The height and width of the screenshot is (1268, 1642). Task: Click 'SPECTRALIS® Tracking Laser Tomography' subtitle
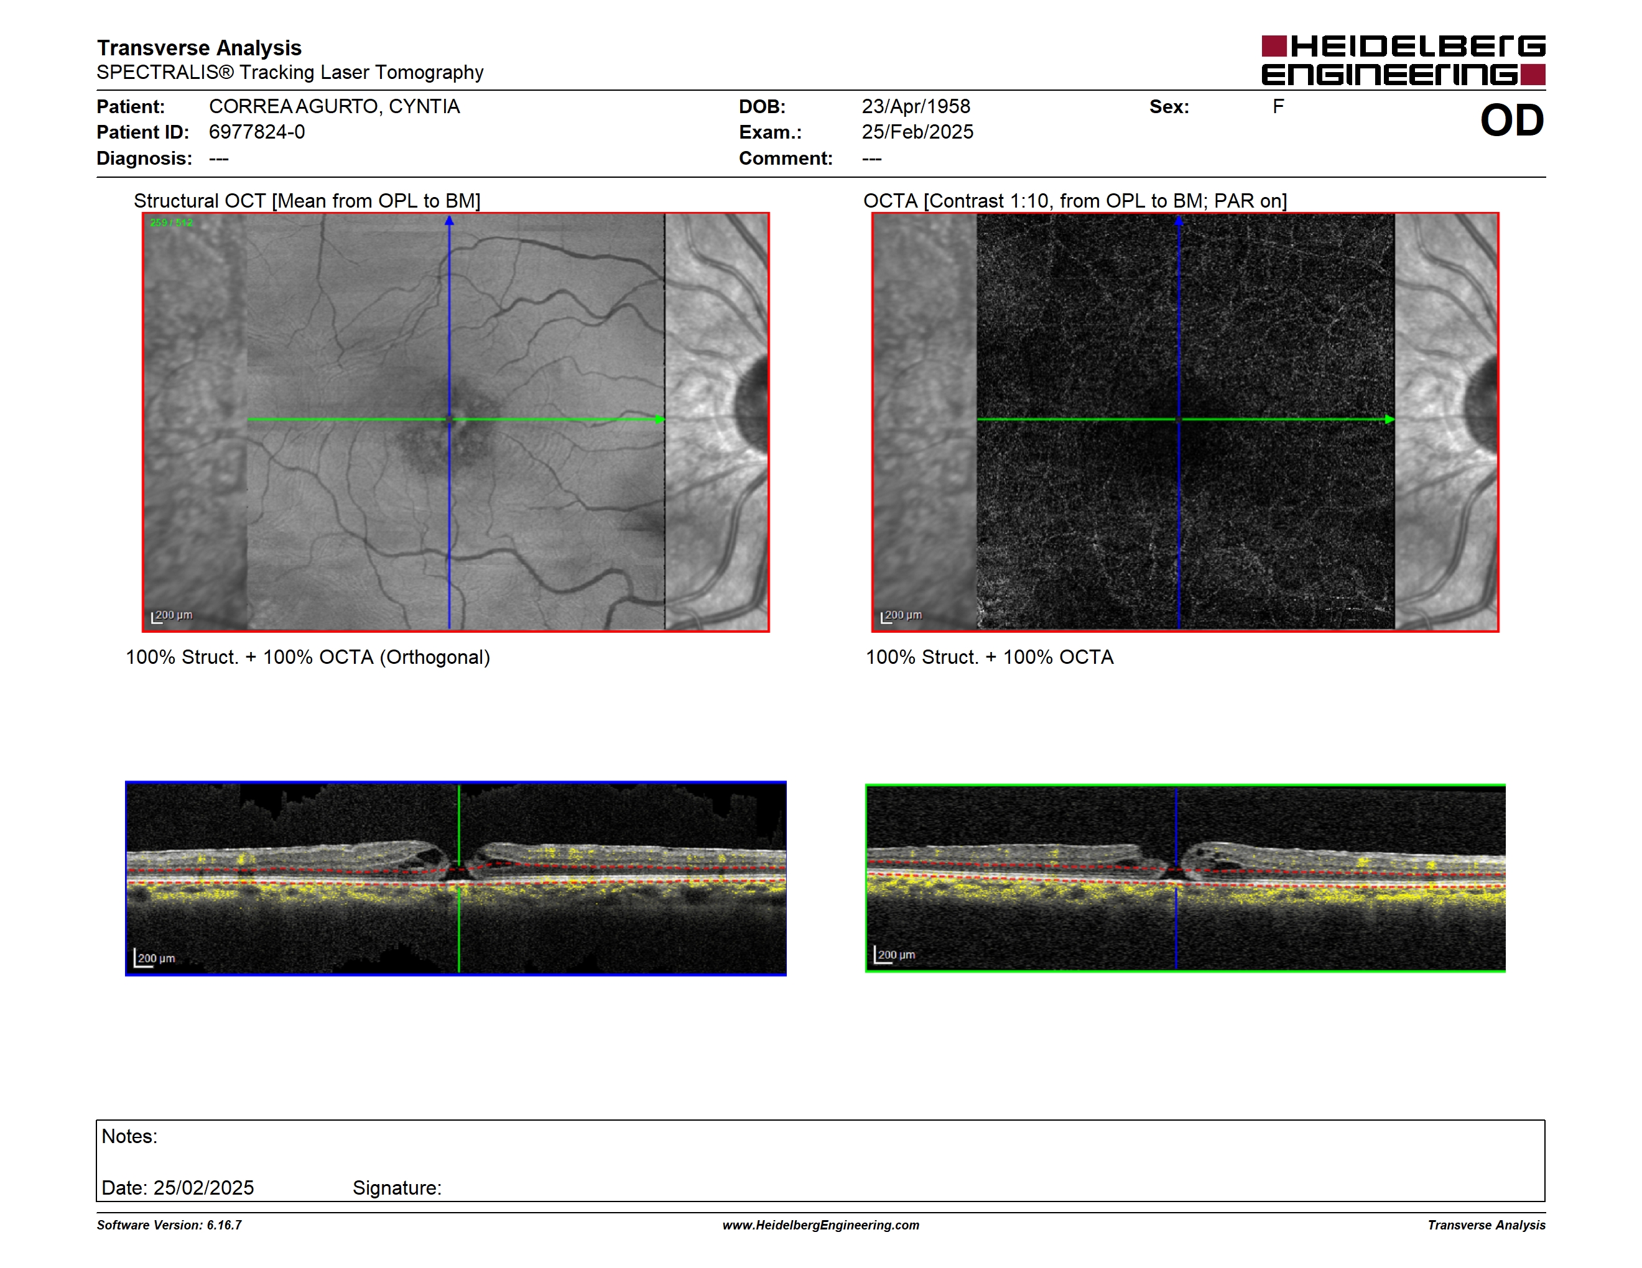(x=290, y=72)
